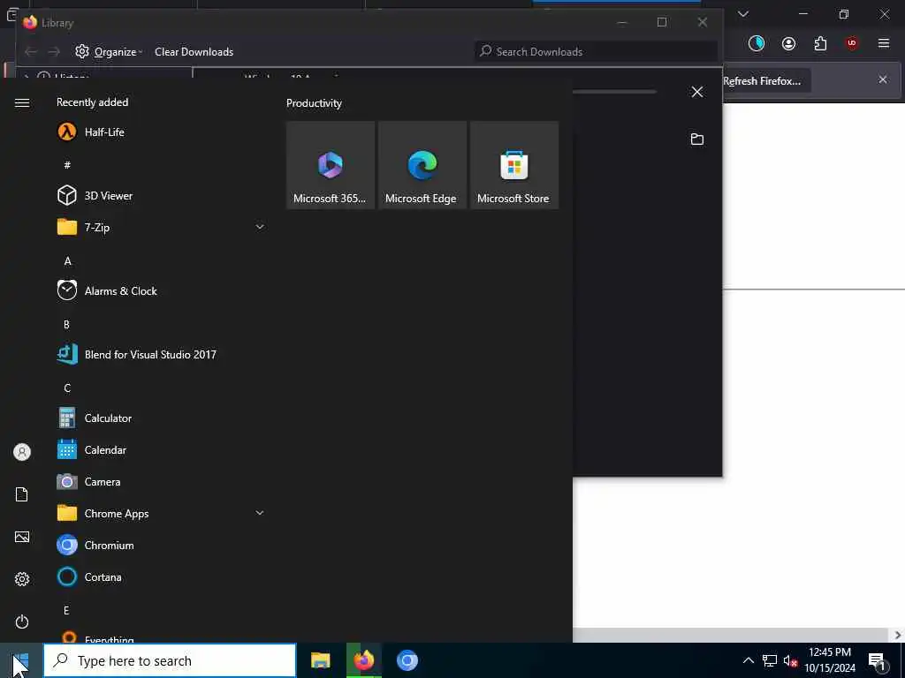Open Alarms & Clock app

tap(160, 290)
